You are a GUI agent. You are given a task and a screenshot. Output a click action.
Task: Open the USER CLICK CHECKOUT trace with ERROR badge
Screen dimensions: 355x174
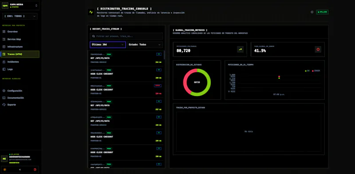(126, 90)
